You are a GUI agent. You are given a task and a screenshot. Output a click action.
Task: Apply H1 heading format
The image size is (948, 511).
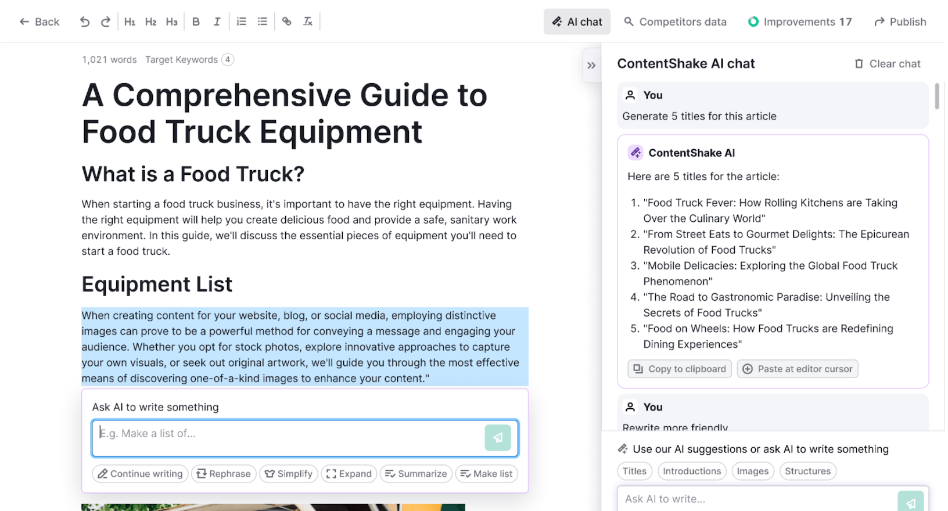(x=130, y=21)
